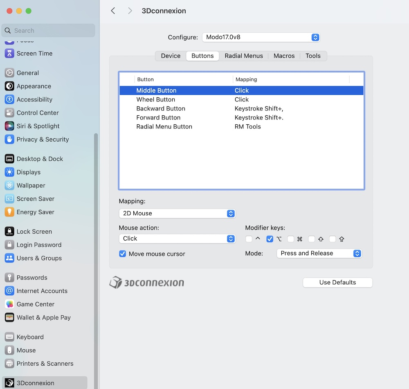Click the Screen Saver icon

(9, 198)
